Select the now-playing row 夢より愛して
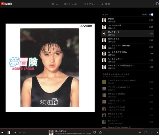The image size is (159, 135). click(x=128, y=34)
